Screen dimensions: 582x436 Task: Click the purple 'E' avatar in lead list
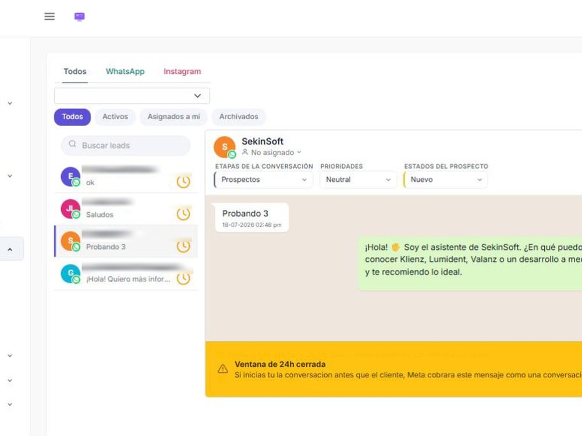coord(70,177)
